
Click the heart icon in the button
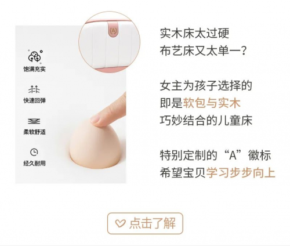(120, 223)
